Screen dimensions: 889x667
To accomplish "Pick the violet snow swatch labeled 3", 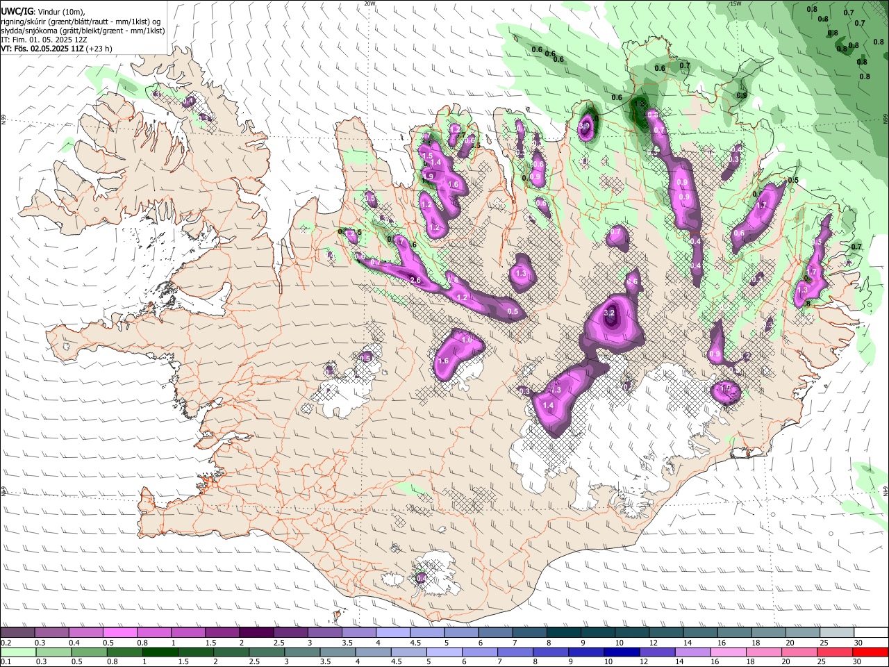I will click(324, 633).
